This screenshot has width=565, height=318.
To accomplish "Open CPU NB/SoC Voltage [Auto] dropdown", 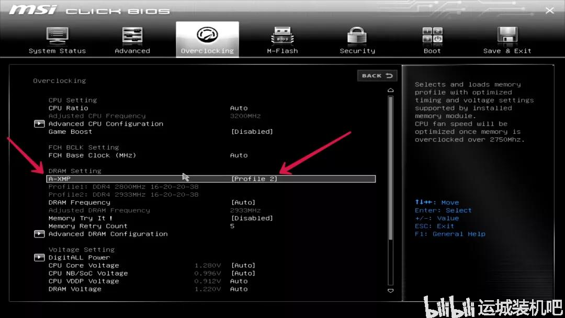I will (243, 274).
